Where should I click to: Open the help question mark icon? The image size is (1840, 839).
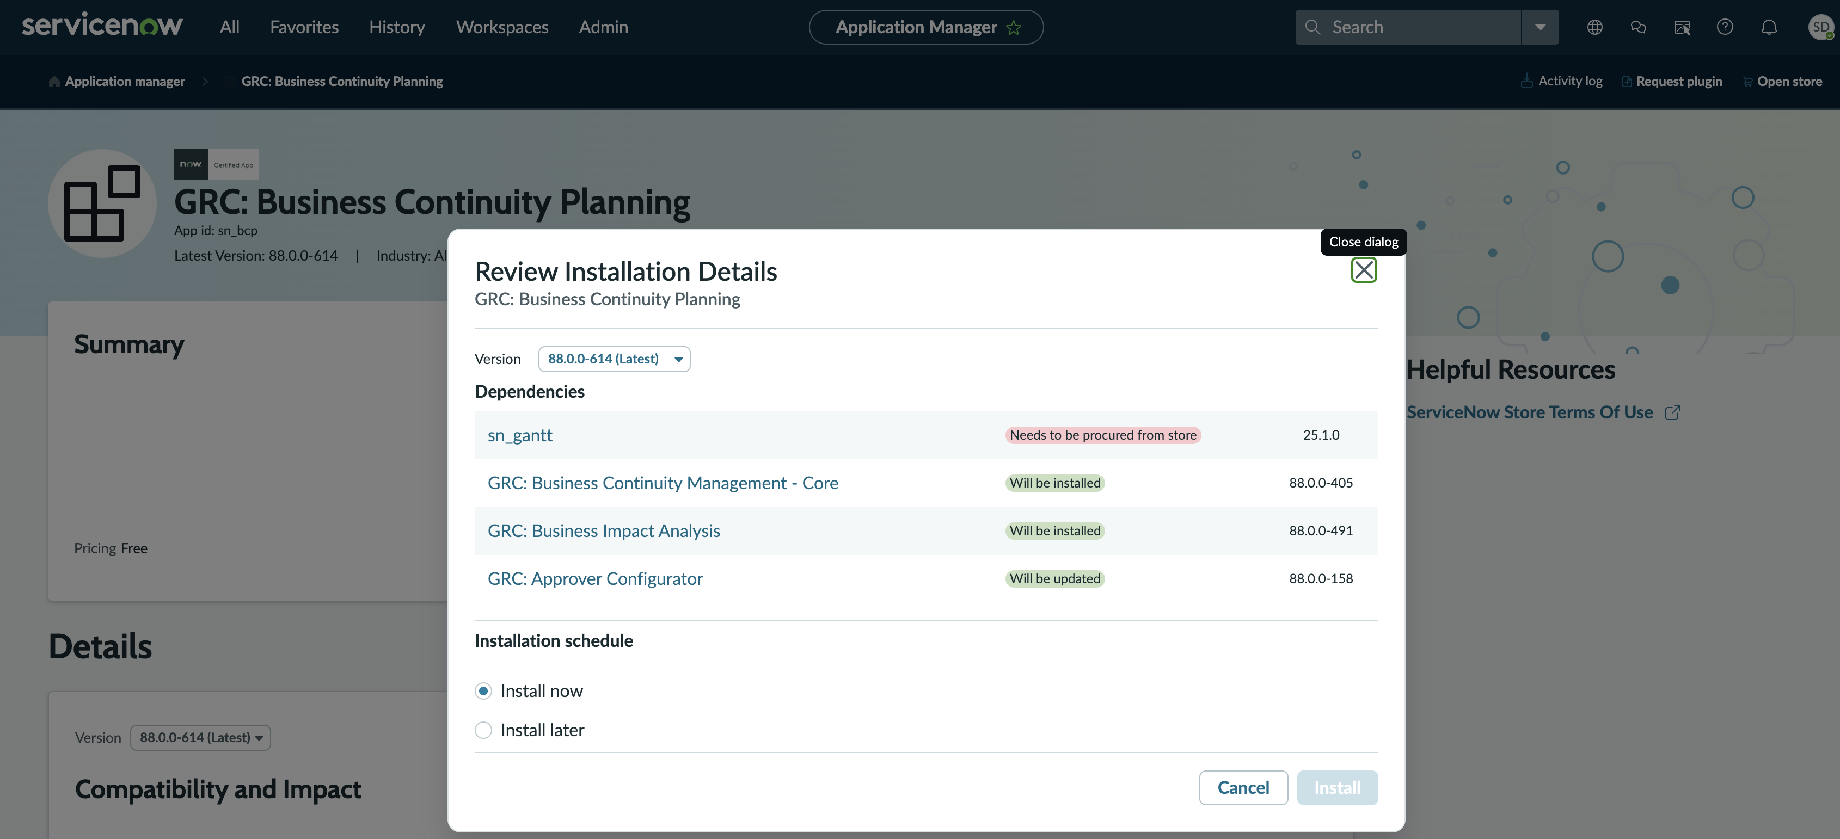(x=1725, y=27)
